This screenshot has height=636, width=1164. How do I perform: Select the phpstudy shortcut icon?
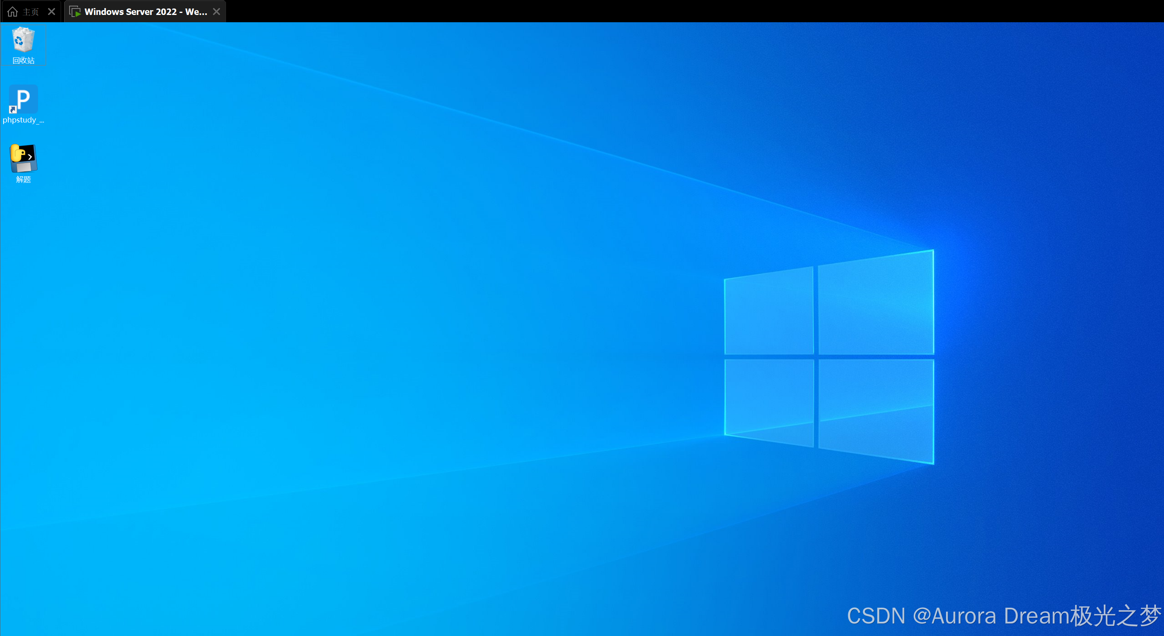click(23, 99)
